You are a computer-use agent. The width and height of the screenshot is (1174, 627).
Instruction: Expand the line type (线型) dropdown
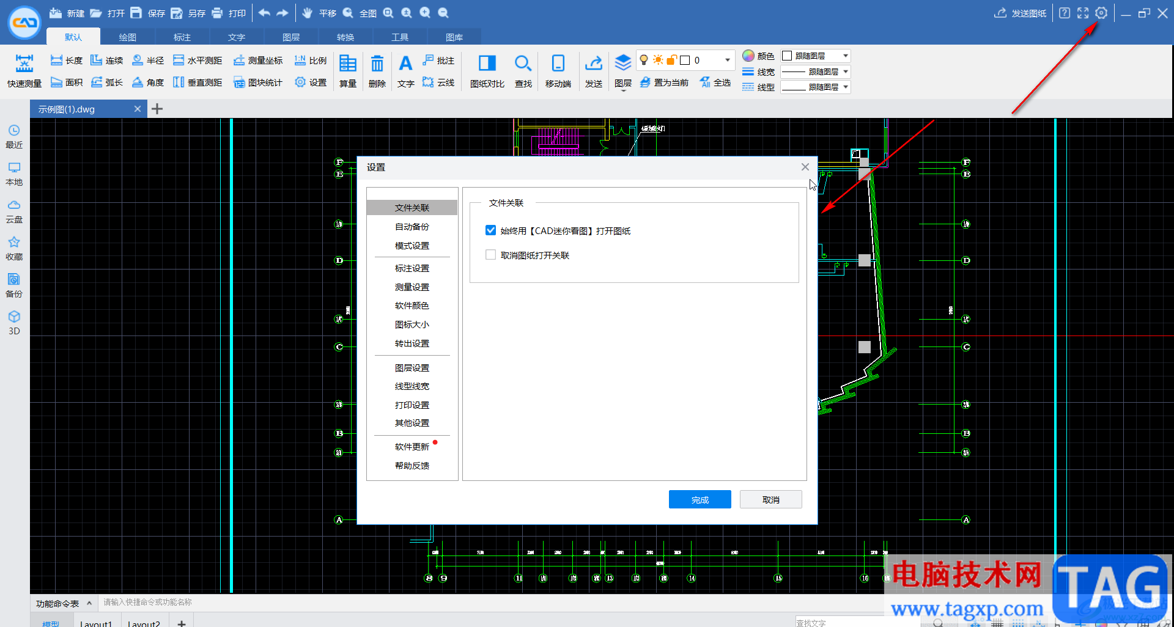click(x=846, y=87)
